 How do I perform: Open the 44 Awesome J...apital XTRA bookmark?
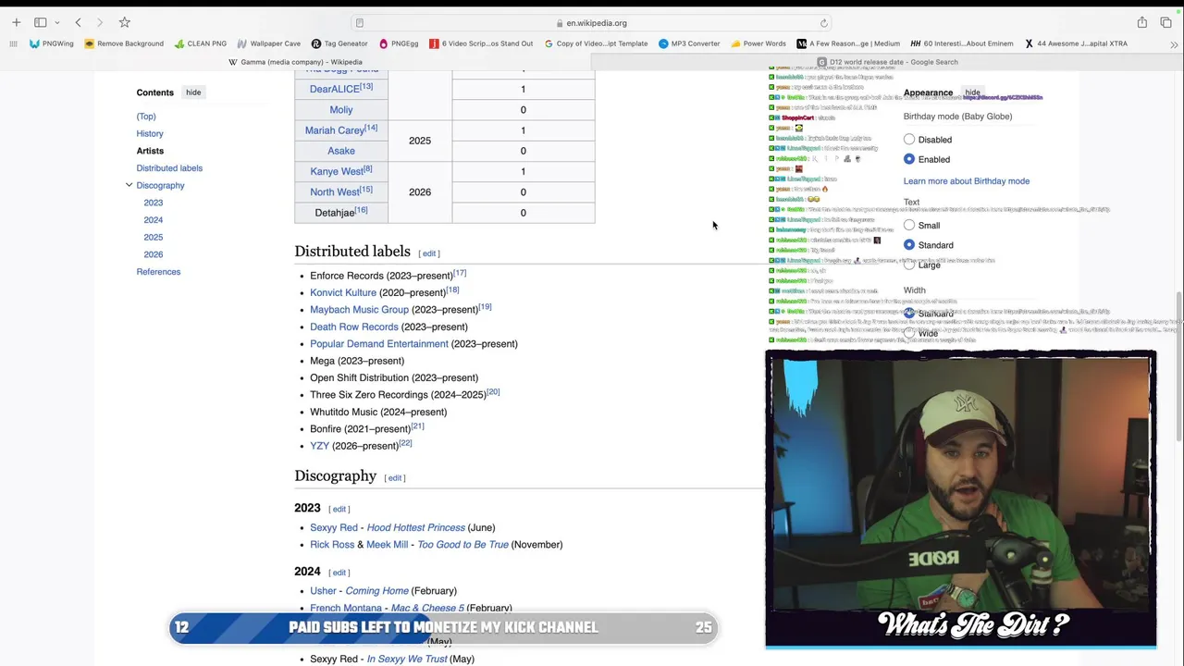1076,43
